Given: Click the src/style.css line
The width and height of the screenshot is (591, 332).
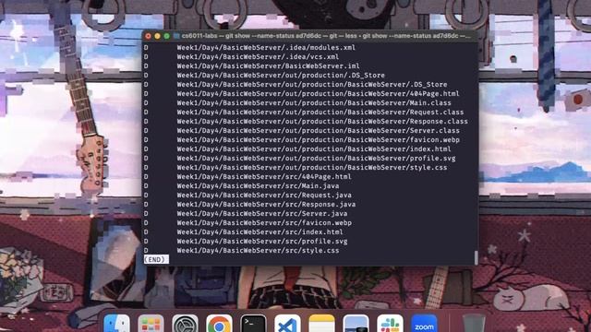Looking at the screenshot, I should point(258,250).
